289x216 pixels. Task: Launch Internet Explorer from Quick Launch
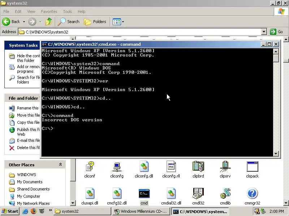click(25, 211)
